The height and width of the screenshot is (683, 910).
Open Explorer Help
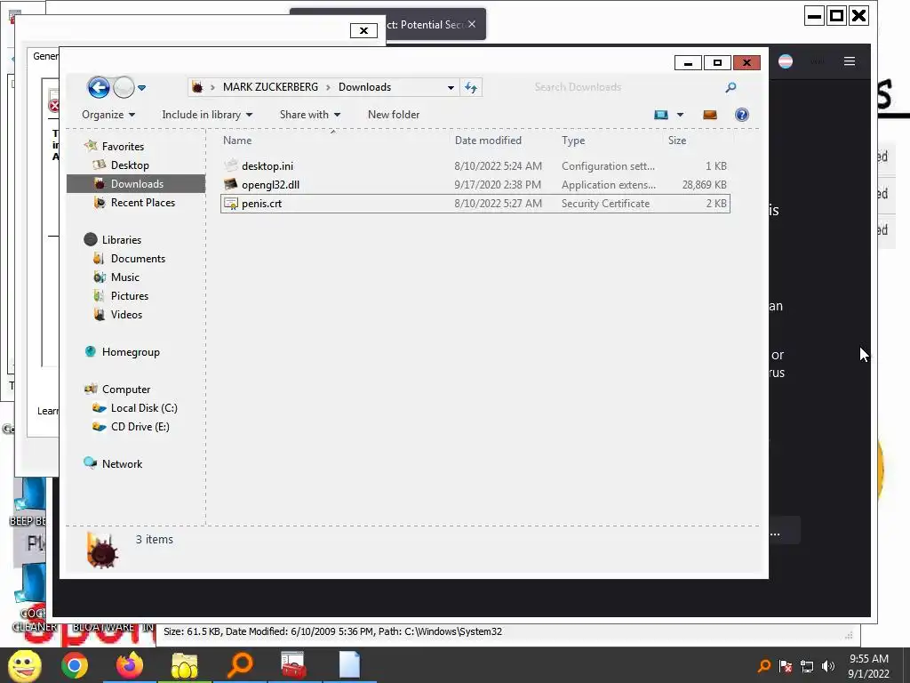(742, 115)
